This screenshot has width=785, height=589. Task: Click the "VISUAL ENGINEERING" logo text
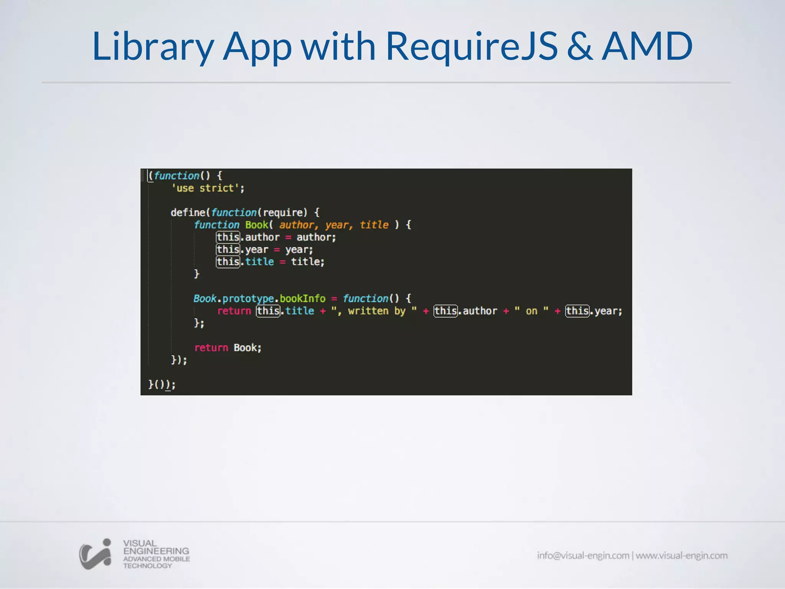[x=156, y=547]
